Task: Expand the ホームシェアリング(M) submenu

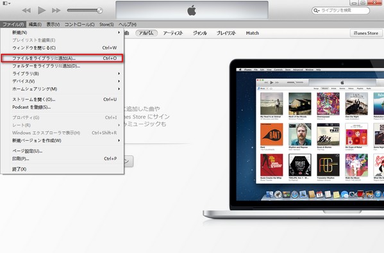Action: [x=62, y=89]
